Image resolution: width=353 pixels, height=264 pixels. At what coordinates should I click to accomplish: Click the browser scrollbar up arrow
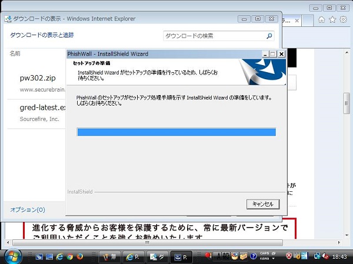(347, 53)
